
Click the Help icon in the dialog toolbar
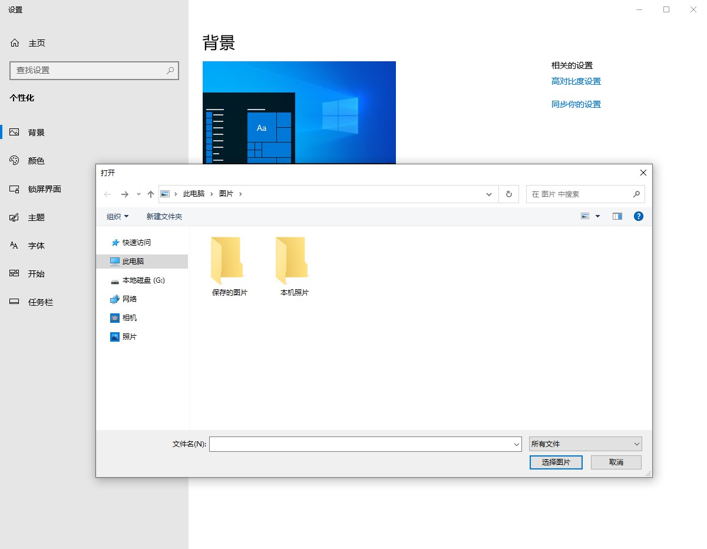(638, 216)
